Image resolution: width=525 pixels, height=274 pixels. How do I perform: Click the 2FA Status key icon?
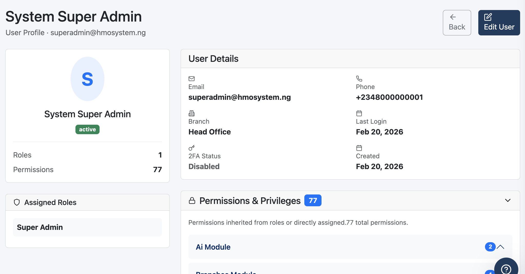tap(192, 148)
